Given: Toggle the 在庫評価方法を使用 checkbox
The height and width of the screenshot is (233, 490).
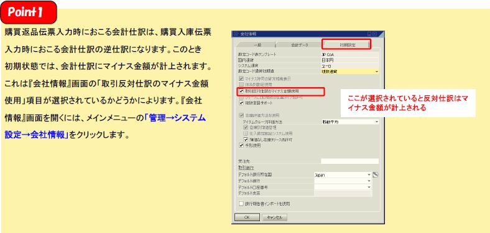Looking at the screenshot, I should click(x=241, y=115).
